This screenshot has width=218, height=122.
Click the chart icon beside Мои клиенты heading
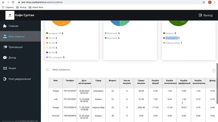pyautogui.click(x=48, y=69)
